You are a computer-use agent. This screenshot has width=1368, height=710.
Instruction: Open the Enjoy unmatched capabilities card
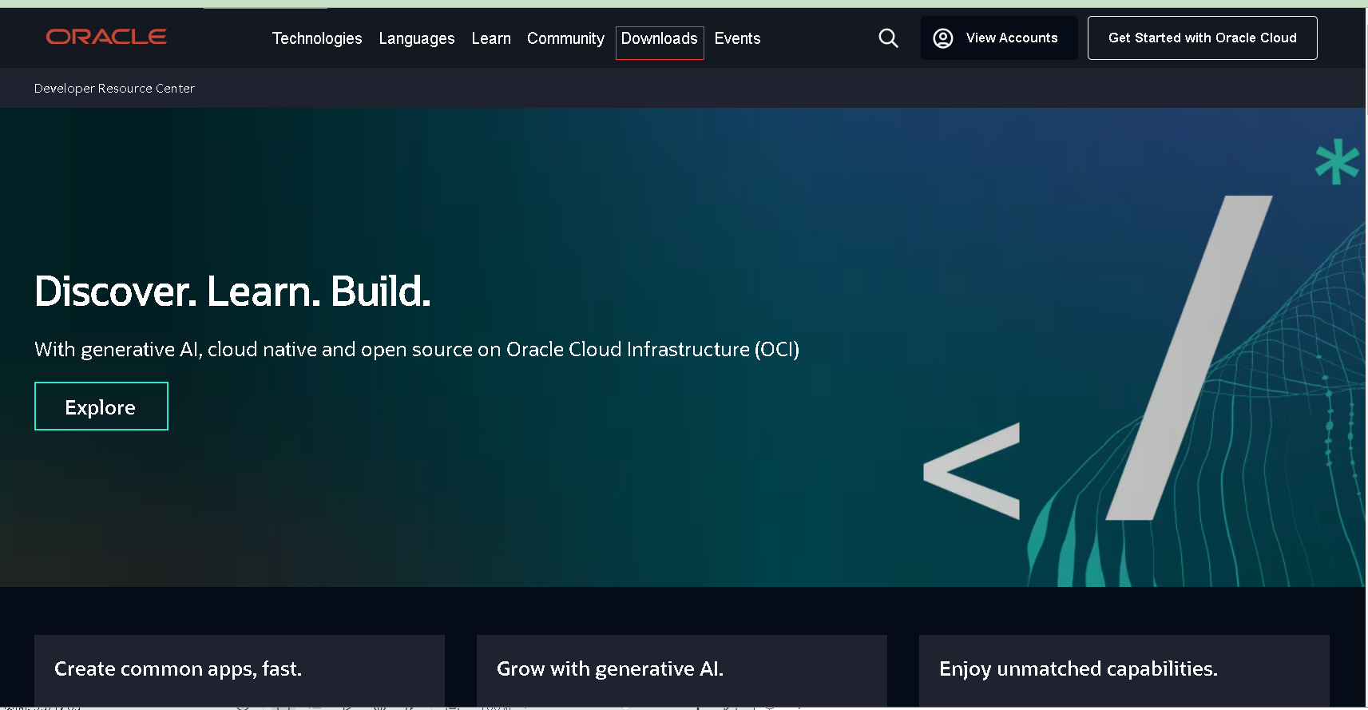pos(1124,670)
